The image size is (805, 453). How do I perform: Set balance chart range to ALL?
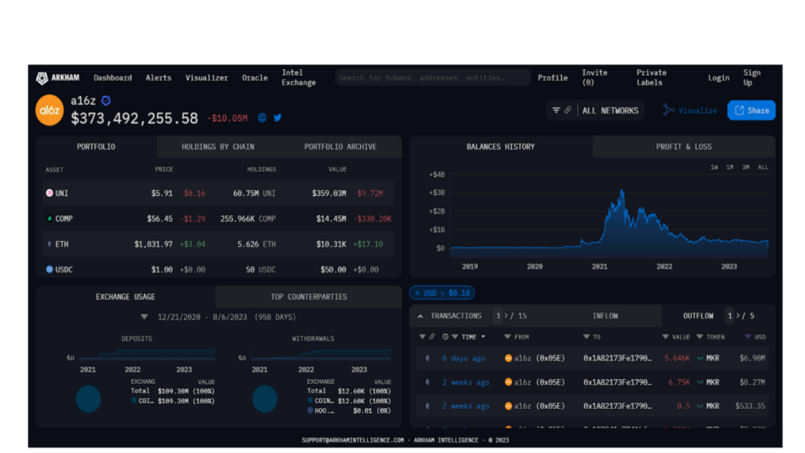click(763, 167)
